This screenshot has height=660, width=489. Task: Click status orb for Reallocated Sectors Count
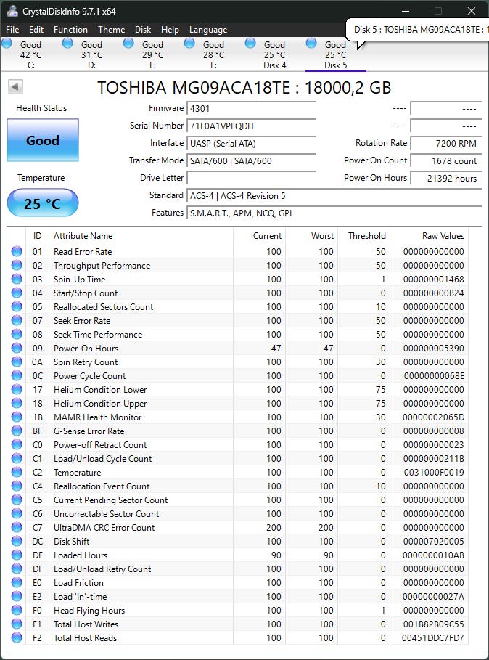point(17,306)
